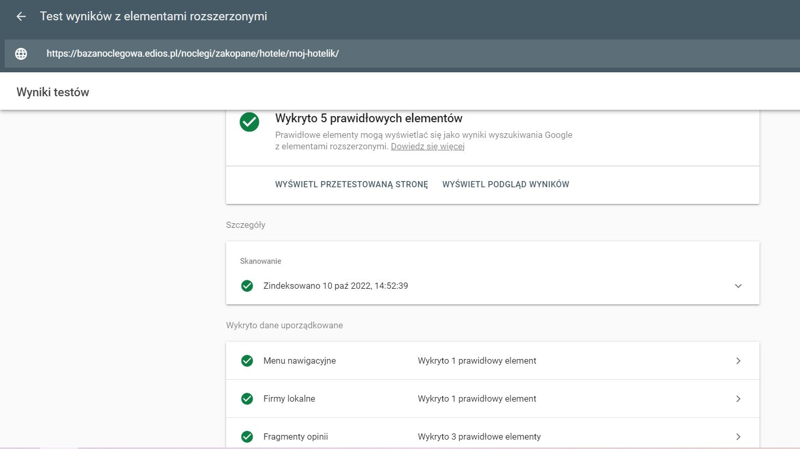
Task: Open Menu nawigacyjne details via right chevron
Action: click(x=738, y=361)
